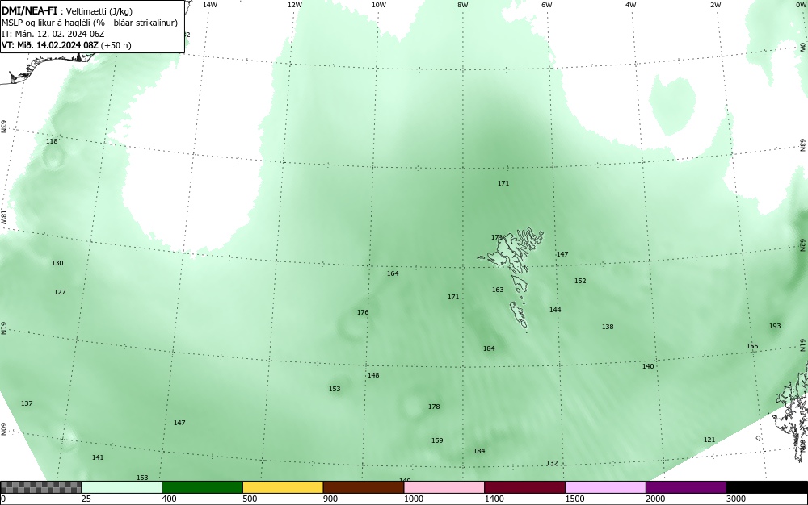808x505 pixels.
Task: Click the black legend swatch above 3000
Action: (x=767, y=487)
